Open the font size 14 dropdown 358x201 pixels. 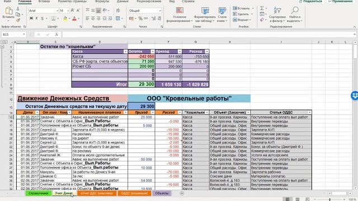pos(68,11)
